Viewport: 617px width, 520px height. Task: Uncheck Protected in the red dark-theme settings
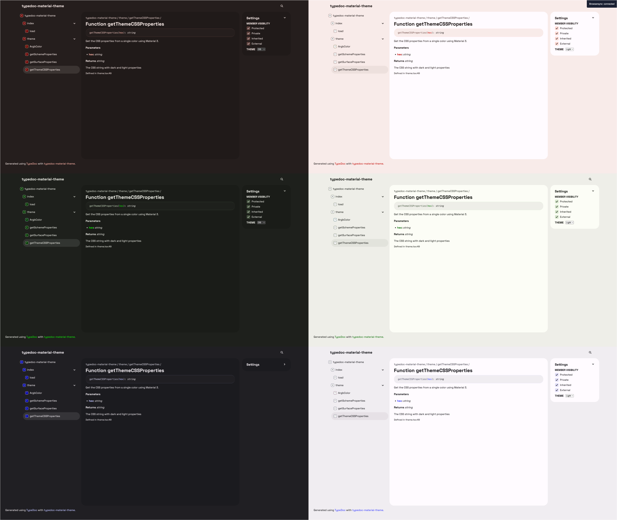point(248,28)
